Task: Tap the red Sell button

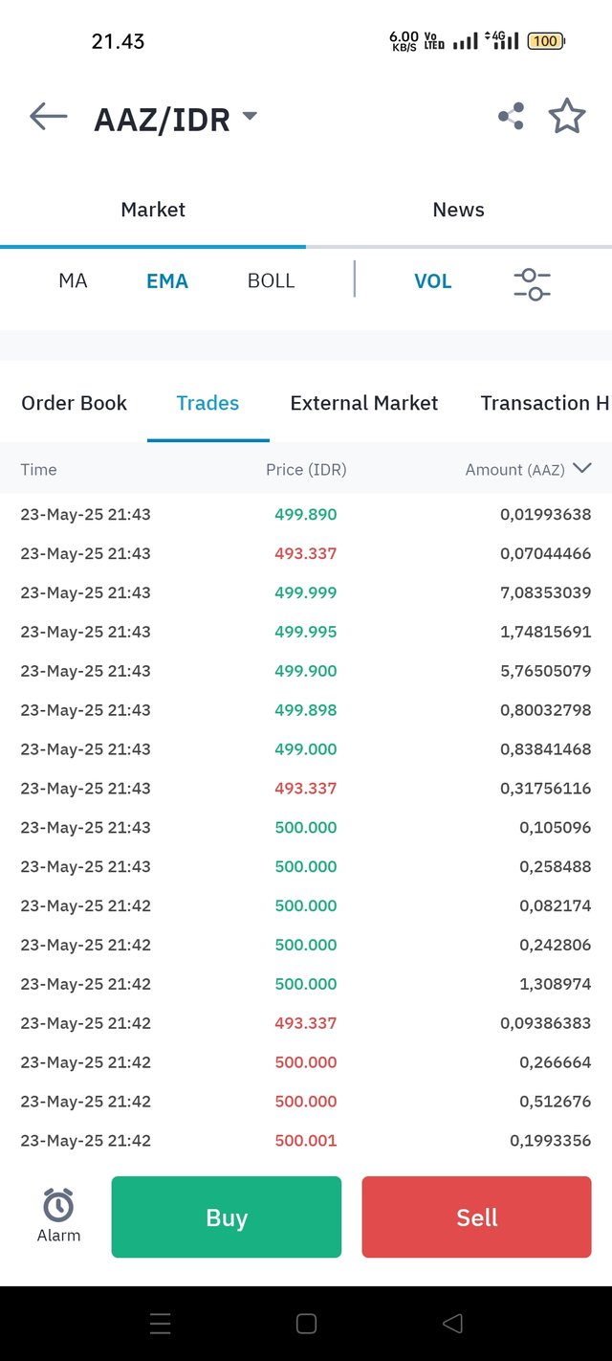Action: click(x=476, y=1217)
